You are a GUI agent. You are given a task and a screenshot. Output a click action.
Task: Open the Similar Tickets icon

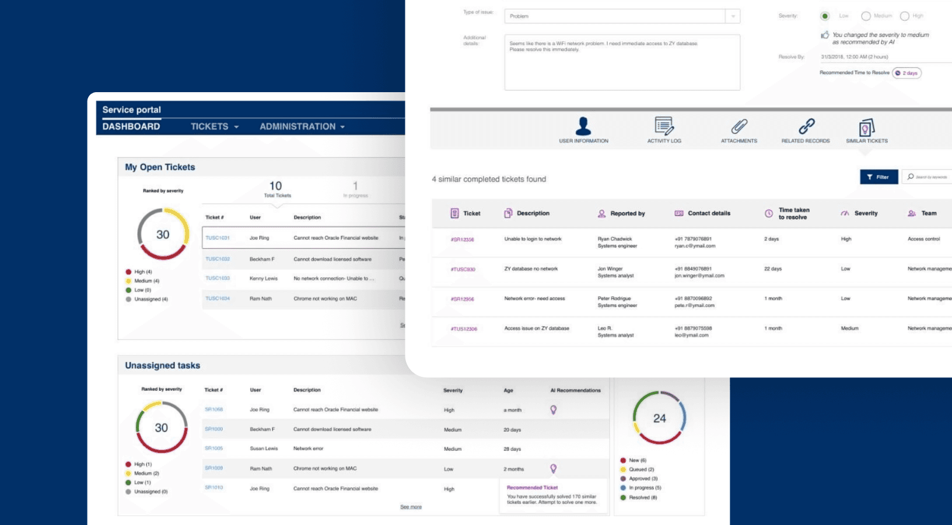click(866, 127)
